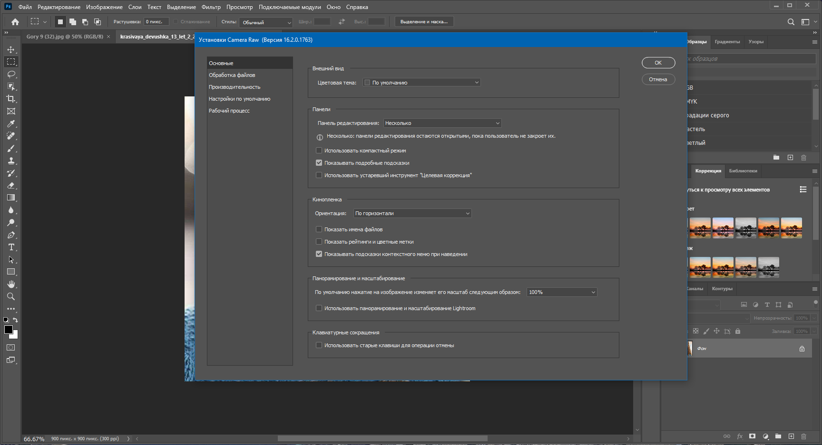Select the Blur tool

pyautogui.click(x=11, y=210)
